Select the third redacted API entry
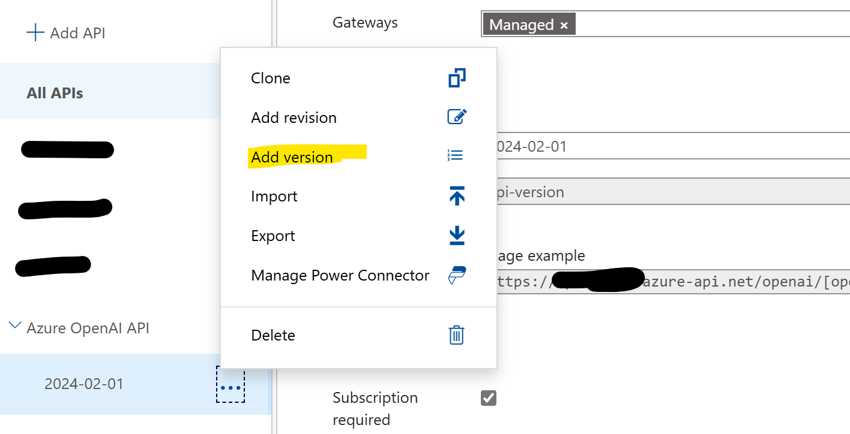 (x=53, y=266)
